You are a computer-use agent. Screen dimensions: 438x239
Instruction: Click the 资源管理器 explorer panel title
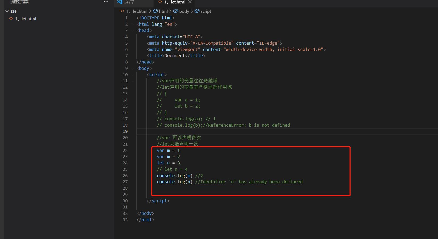pos(19,2)
